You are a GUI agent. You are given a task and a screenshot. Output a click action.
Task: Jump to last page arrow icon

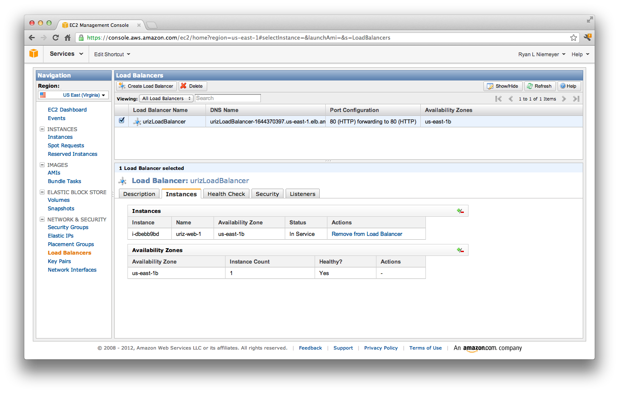point(576,99)
